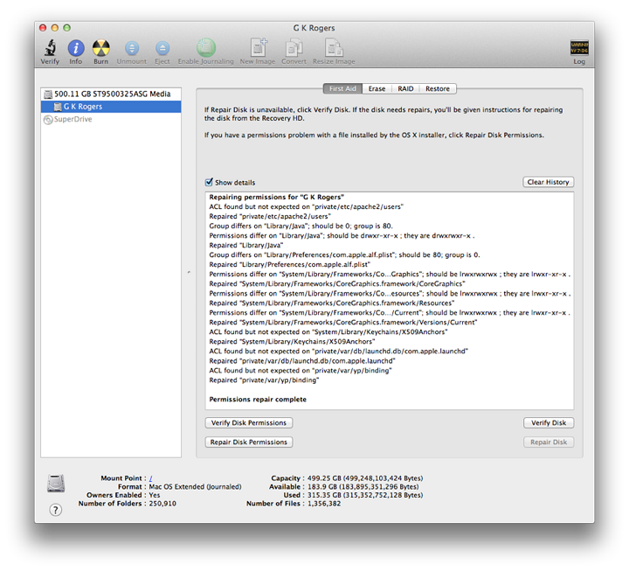Click the G K Rogers volume icon
629x571 pixels.
pos(58,107)
